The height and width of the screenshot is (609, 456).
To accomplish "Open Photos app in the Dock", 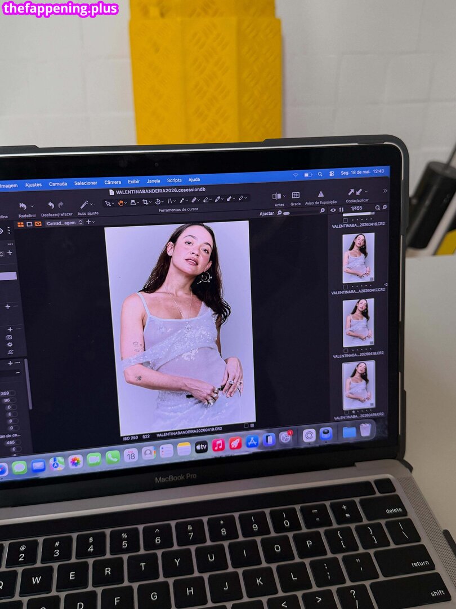I will tap(75, 461).
